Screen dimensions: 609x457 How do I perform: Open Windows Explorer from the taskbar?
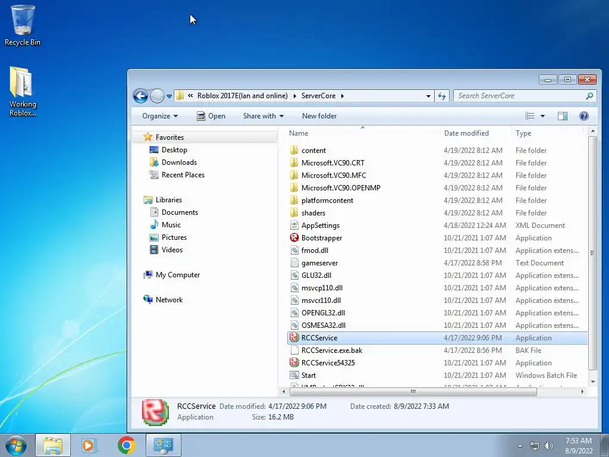pyautogui.click(x=53, y=445)
